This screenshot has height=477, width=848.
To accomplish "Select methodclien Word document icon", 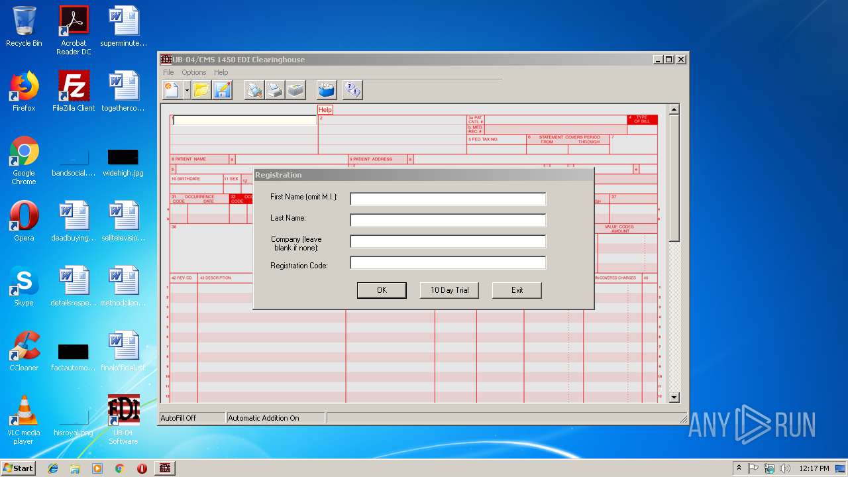I will click(123, 287).
